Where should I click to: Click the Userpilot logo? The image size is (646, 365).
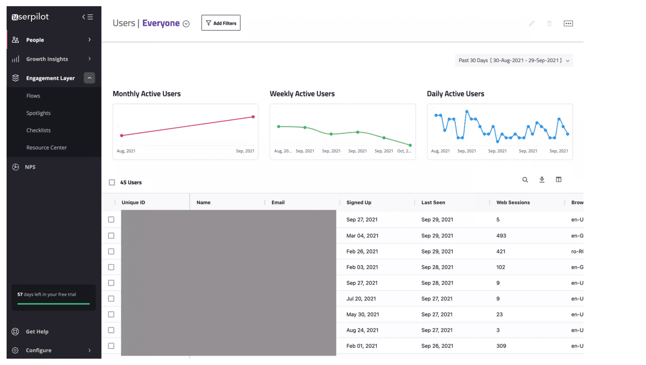pos(30,17)
